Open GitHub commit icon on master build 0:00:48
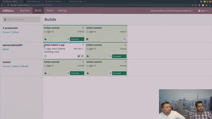This screenshot has height=119, width=212. [x=110, y=73]
